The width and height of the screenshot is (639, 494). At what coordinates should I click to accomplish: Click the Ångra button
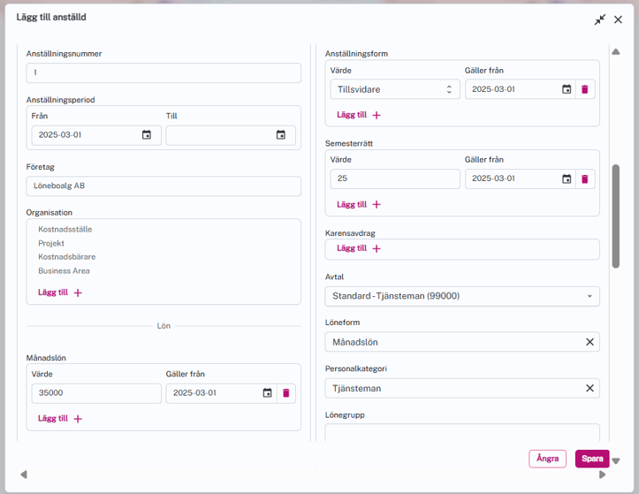(547, 459)
